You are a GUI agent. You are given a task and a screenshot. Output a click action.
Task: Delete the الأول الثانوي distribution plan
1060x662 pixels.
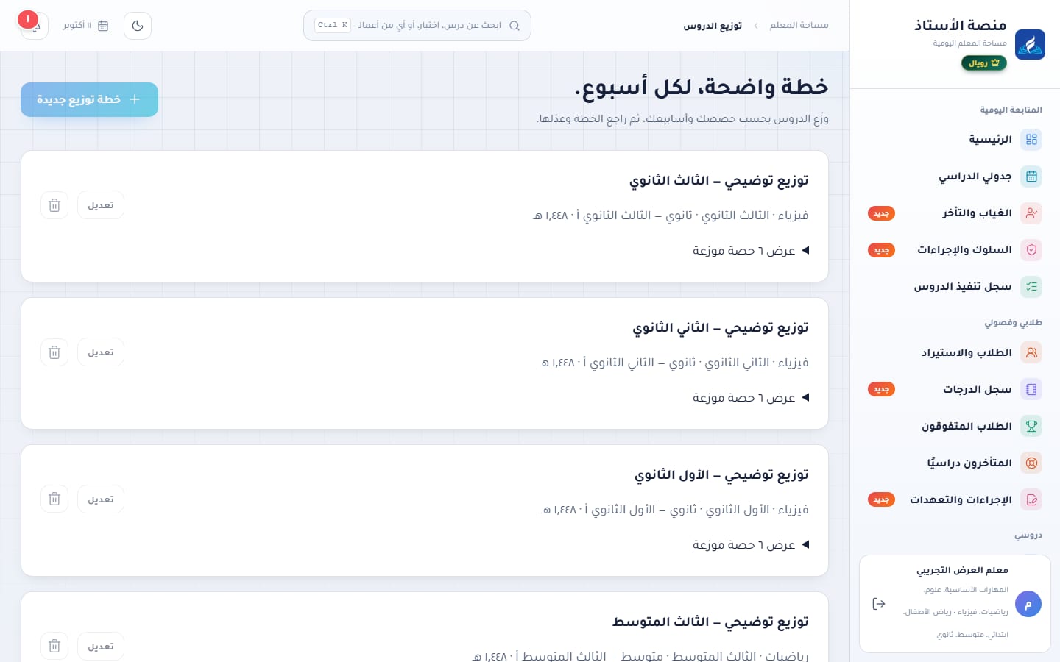point(54,499)
